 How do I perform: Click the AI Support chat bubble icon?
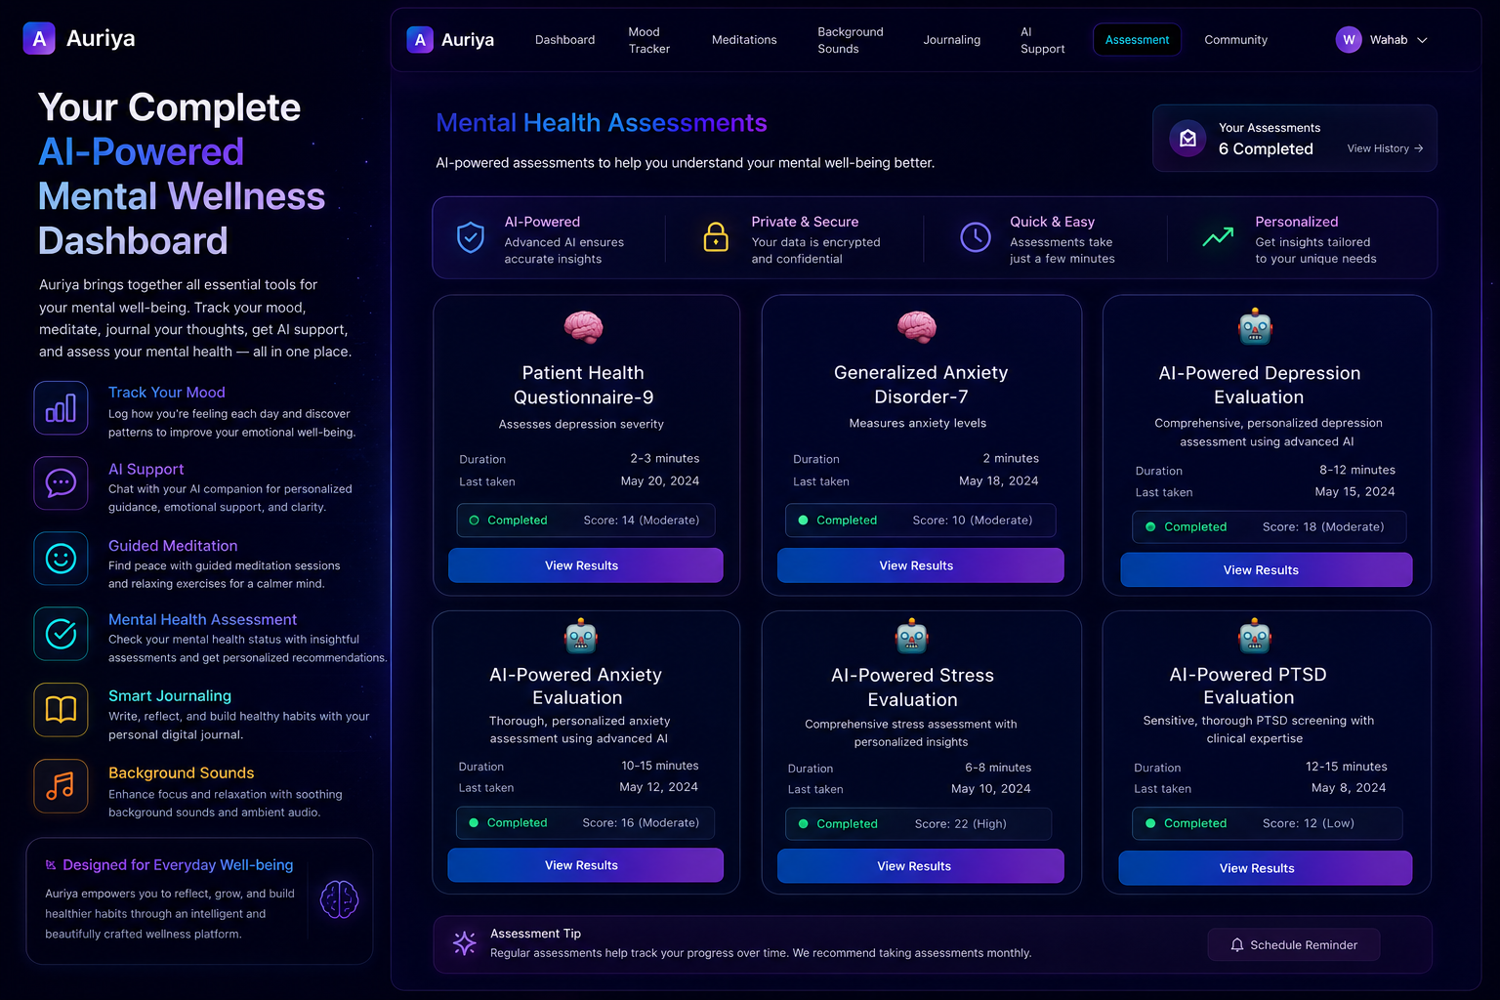click(x=61, y=482)
